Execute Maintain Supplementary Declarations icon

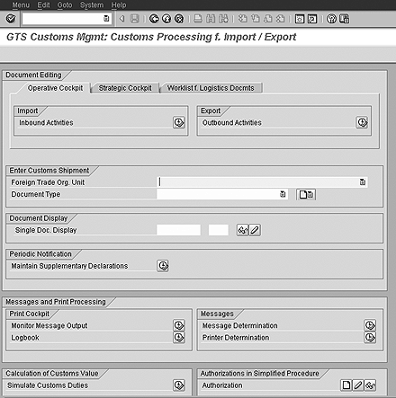[163, 266]
